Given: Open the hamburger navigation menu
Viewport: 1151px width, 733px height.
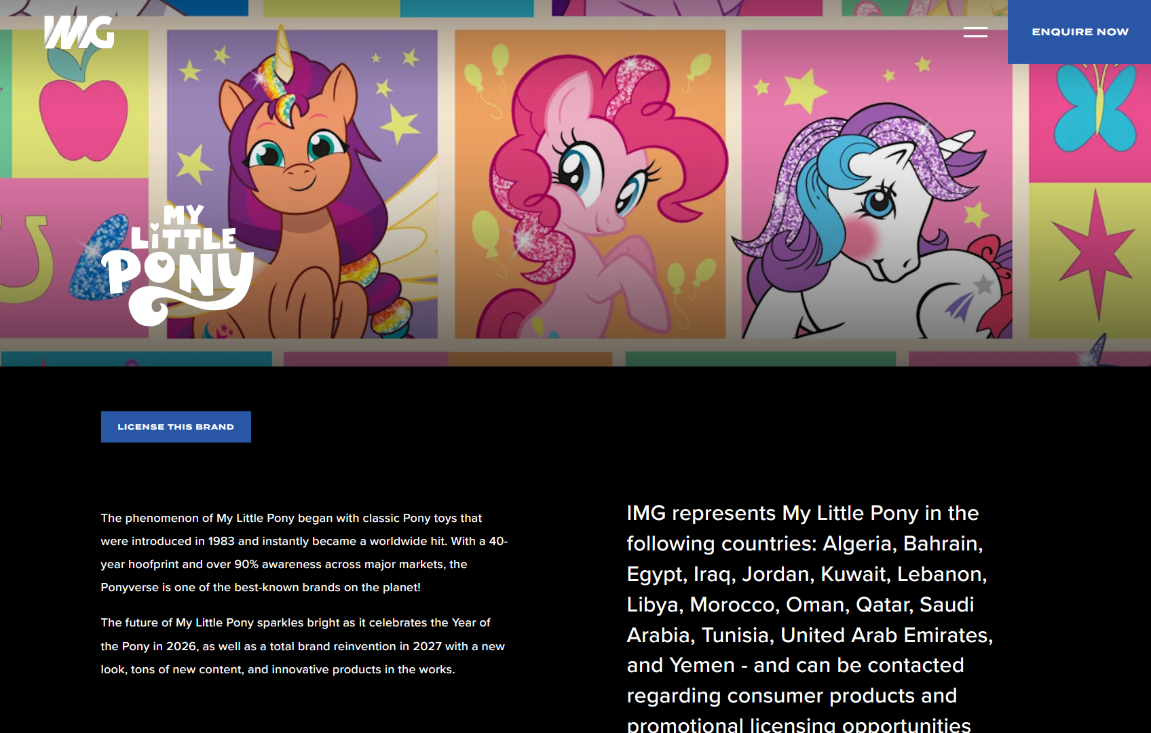Looking at the screenshot, I should (975, 32).
